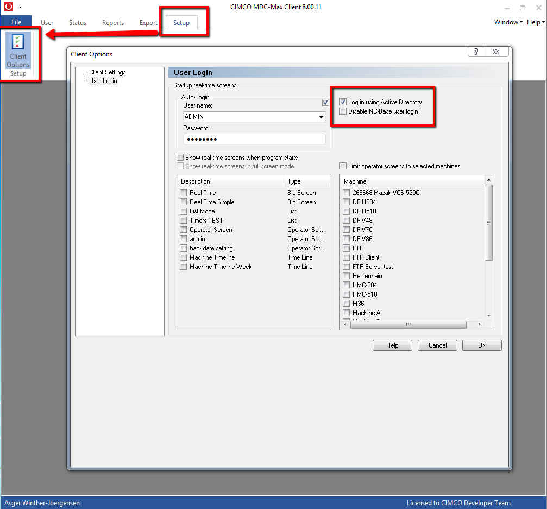The image size is (547, 509).
Task: Check the FTP Server test checkbox
Action: (x=347, y=267)
